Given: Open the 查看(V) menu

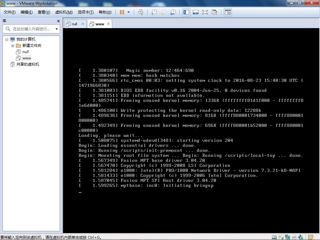Looking at the screenshot, I should 44,12.
